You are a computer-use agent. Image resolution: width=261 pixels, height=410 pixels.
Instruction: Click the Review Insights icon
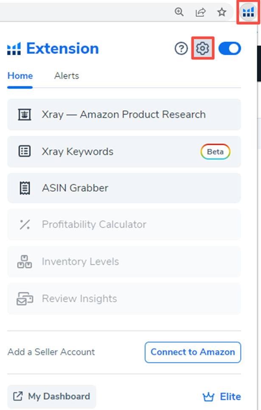click(24, 298)
